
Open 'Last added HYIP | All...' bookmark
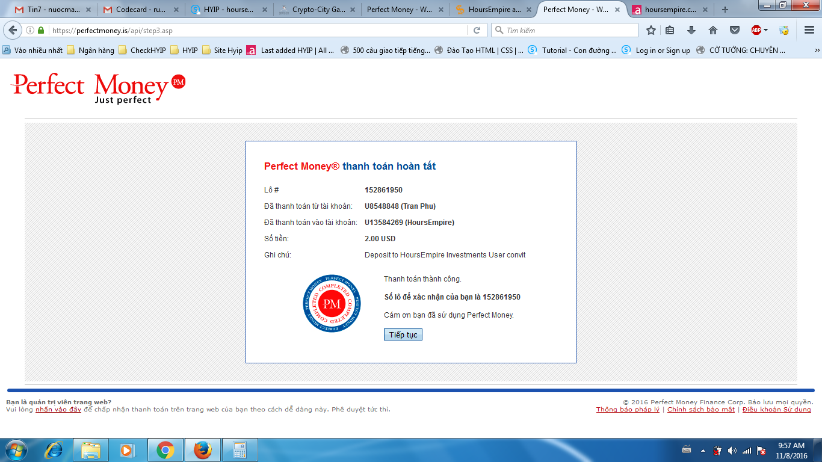coord(291,51)
